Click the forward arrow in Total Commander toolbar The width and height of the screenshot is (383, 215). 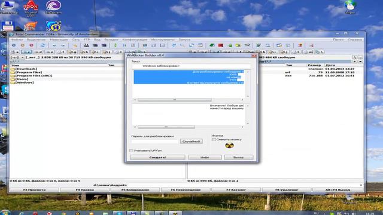click(63, 45)
